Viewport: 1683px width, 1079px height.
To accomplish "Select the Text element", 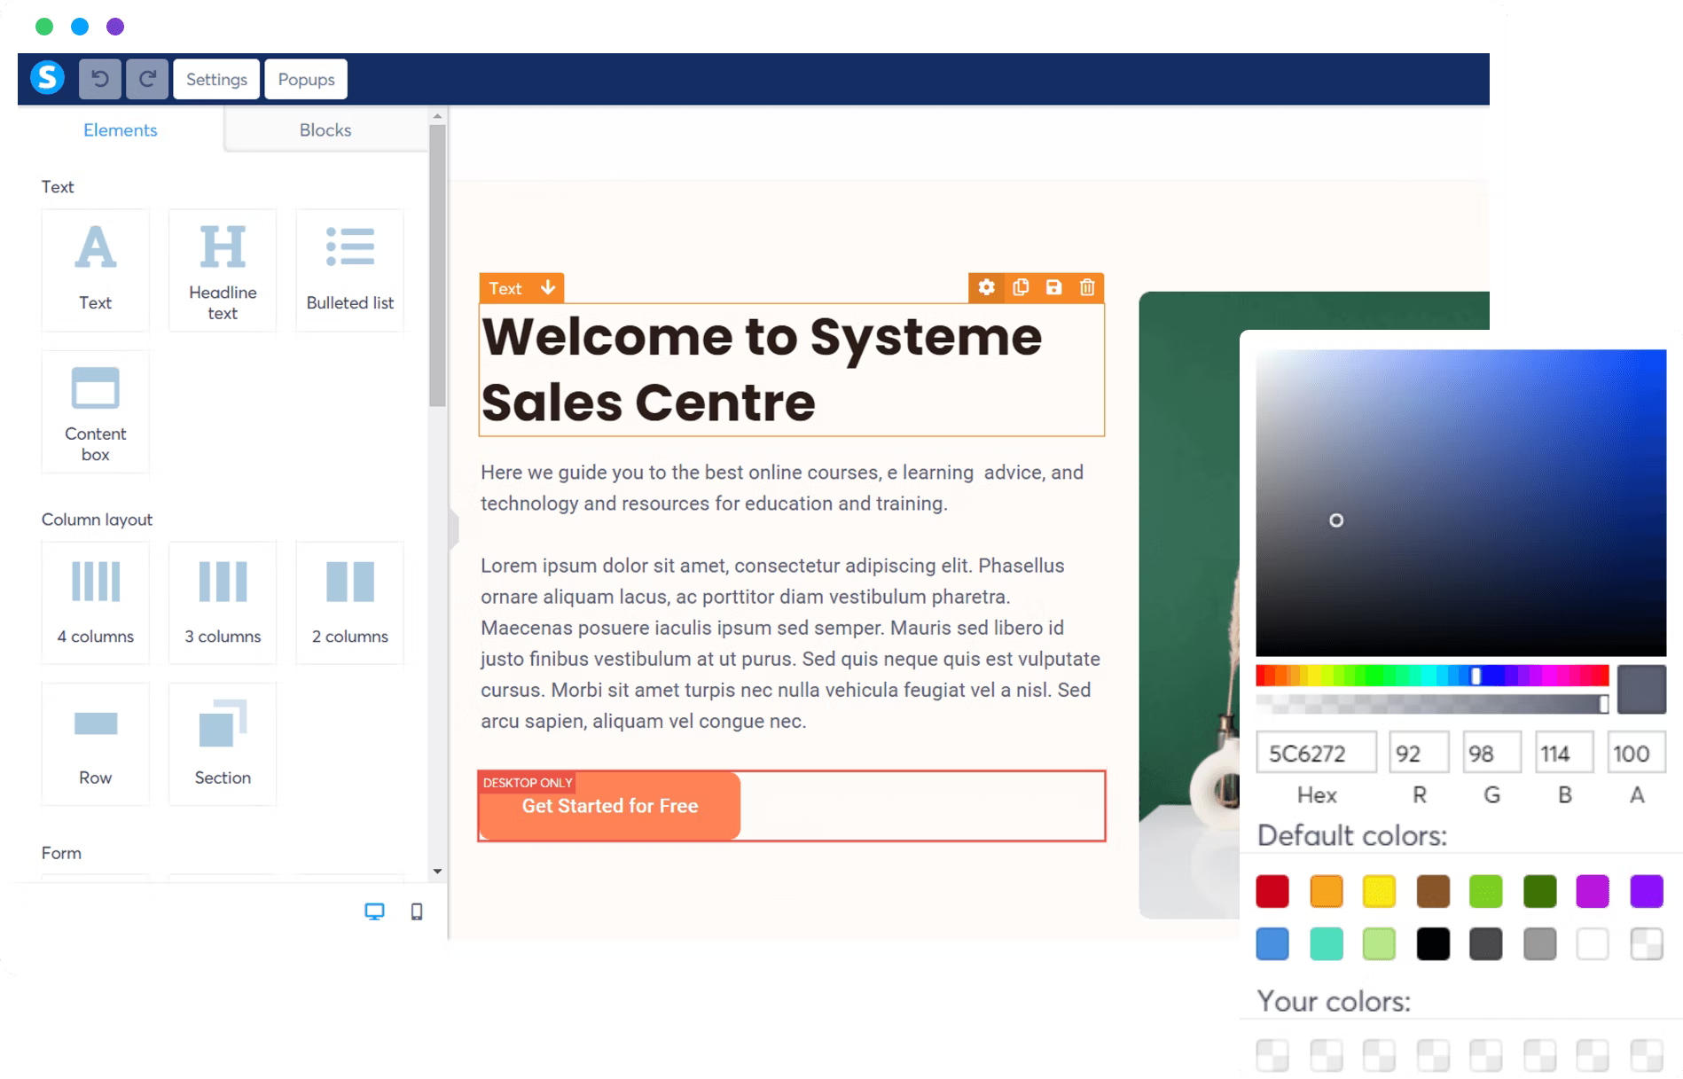I will coord(96,270).
